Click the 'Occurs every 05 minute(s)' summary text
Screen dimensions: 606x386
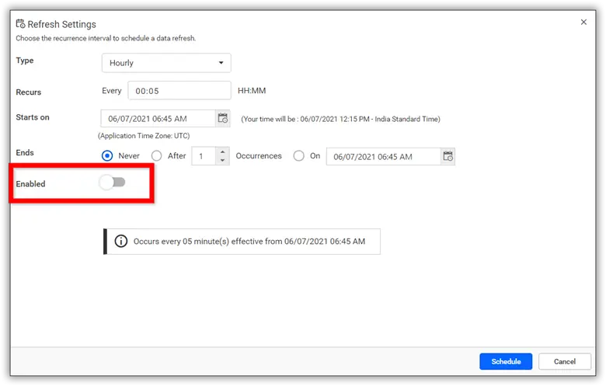coord(249,242)
